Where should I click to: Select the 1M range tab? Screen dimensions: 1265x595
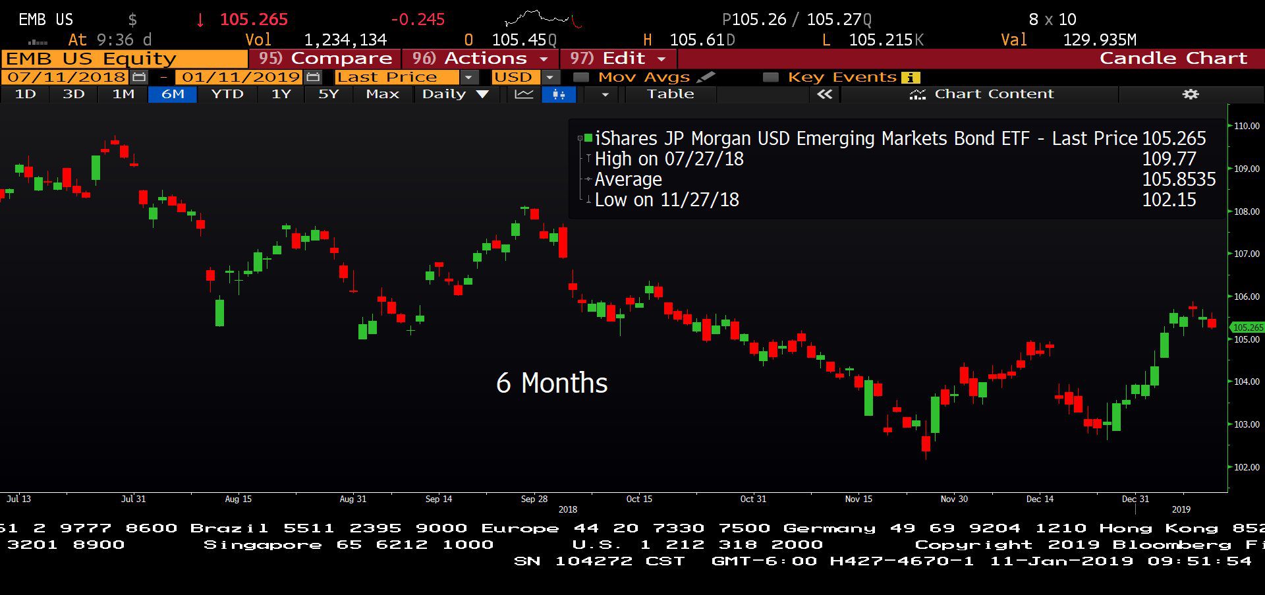(123, 94)
